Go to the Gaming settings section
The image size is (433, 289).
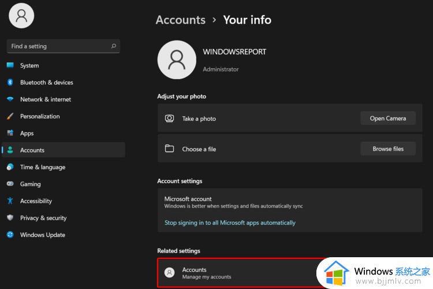64,184
